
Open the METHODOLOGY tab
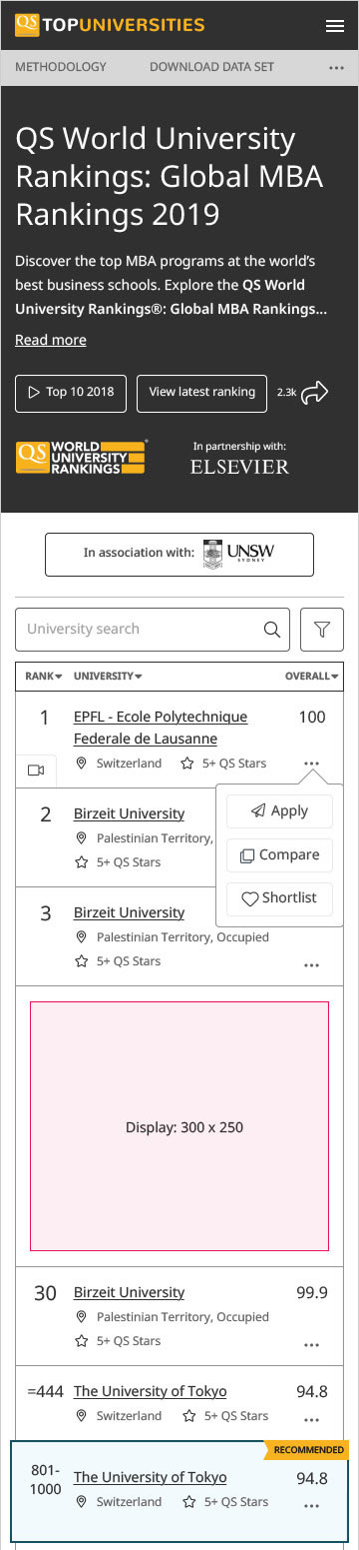[x=60, y=67]
